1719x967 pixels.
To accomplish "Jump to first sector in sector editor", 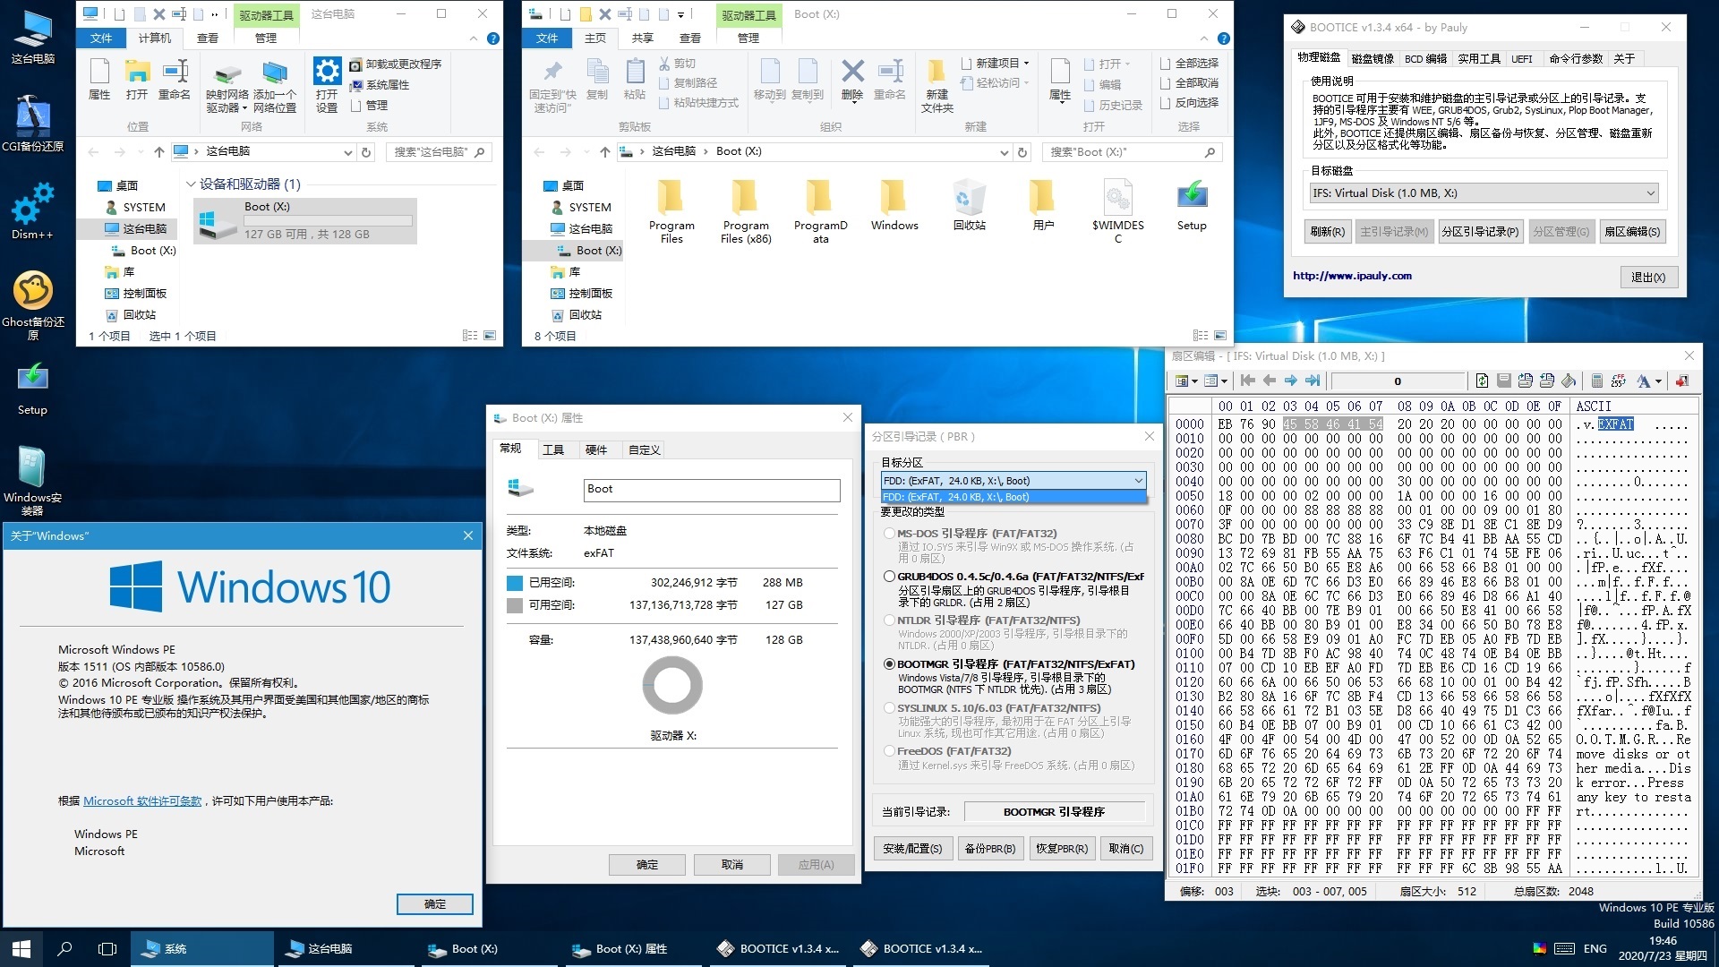I will (x=1247, y=381).
